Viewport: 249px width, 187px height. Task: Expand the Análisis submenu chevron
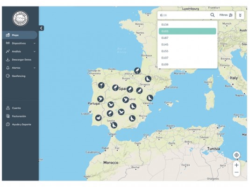point(35,51)
